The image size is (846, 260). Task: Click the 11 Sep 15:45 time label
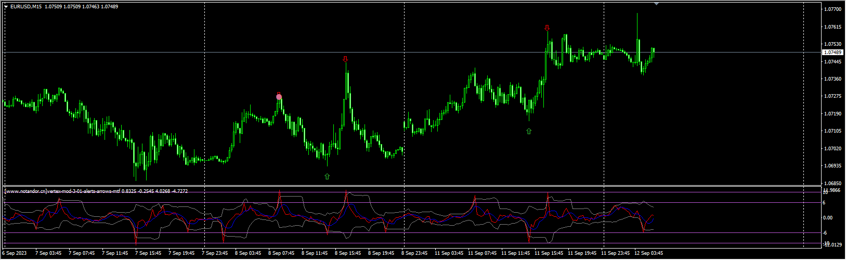pyautogui.click(x=549, y=254)
